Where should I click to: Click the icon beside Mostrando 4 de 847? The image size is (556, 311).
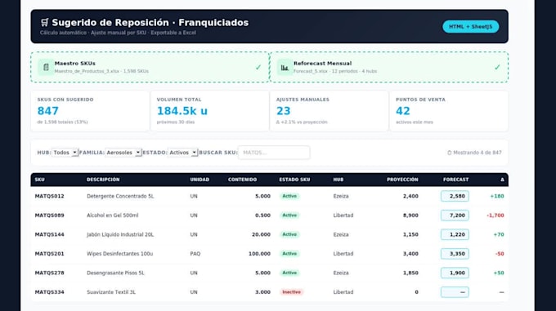pos(449,153)
